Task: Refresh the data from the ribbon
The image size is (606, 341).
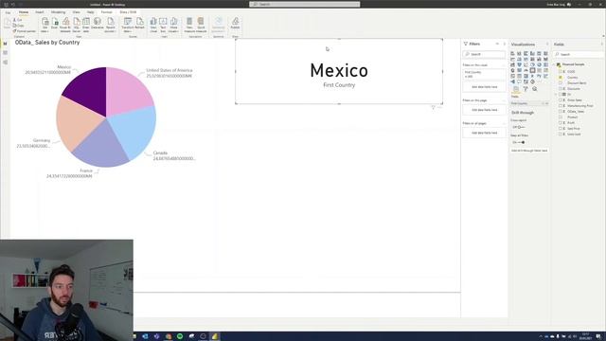Action: click(x=139, y=23)
